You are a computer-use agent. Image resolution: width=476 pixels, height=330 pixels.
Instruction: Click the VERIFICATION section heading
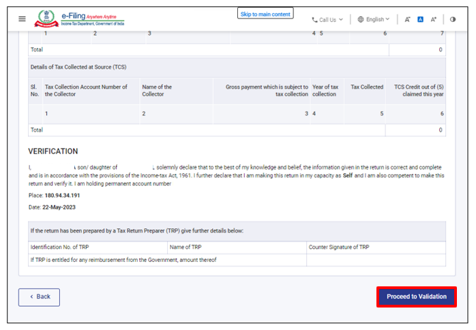(x=53, y=151)
